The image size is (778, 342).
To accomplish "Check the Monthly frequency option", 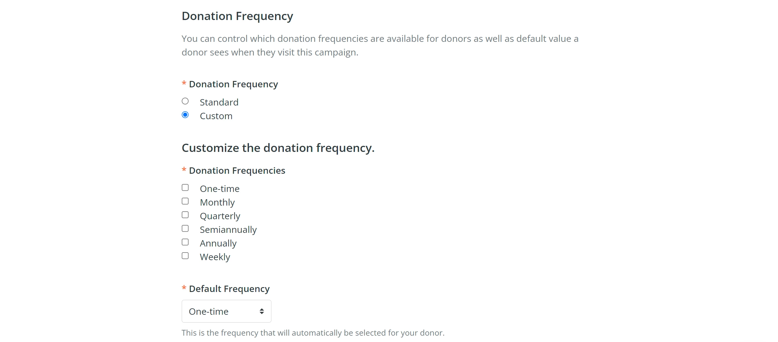I will tap(185, 201).
